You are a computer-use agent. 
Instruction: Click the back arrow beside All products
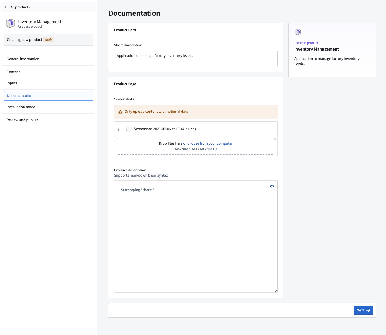[x=6, y=7]
